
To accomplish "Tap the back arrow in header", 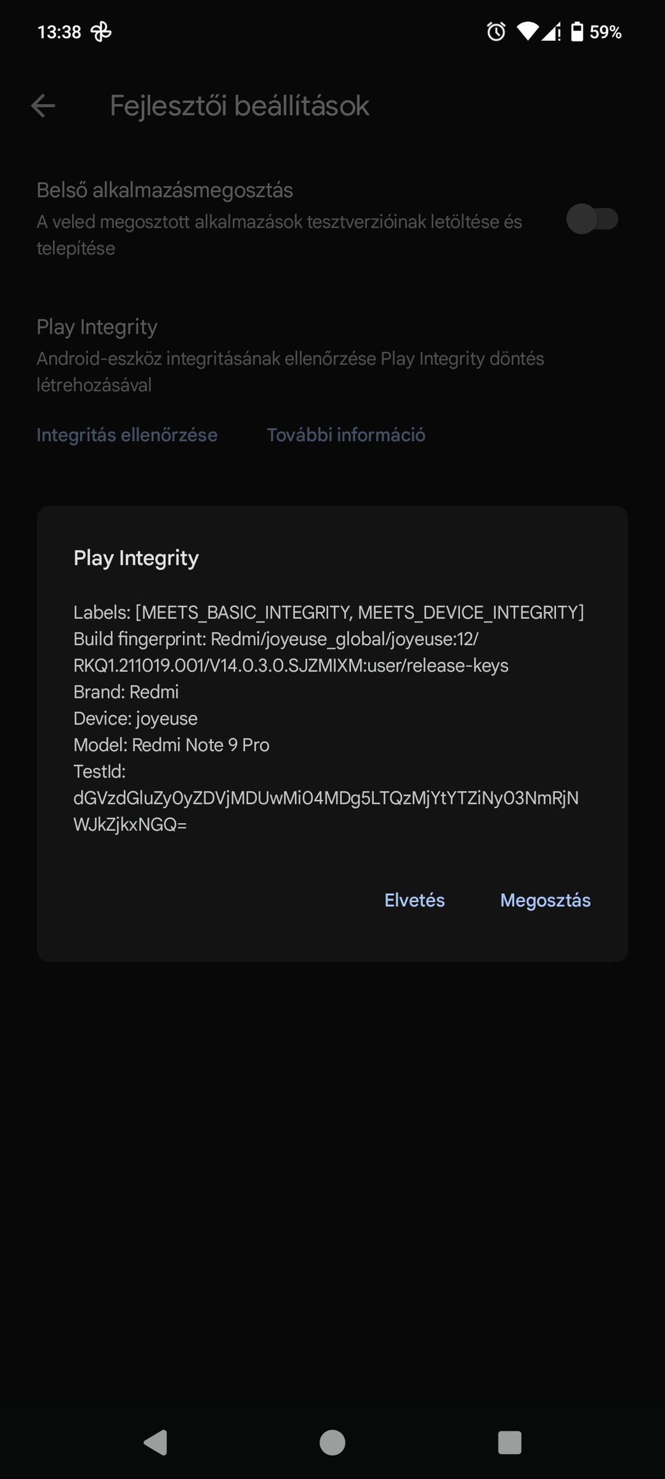I will 43,105.
